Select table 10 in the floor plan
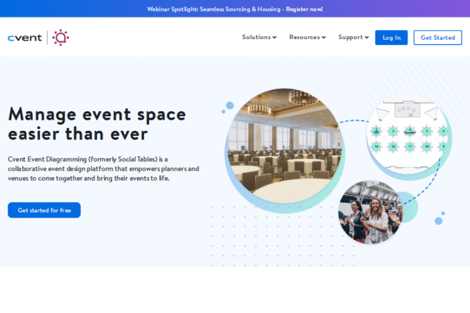This screenshot has width=470, height=313. pyautogui.click(x=427, y=147)
